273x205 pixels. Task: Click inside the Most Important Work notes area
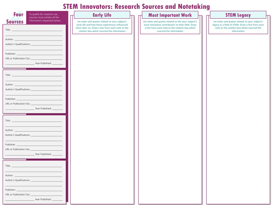click(x=170, y=118)
